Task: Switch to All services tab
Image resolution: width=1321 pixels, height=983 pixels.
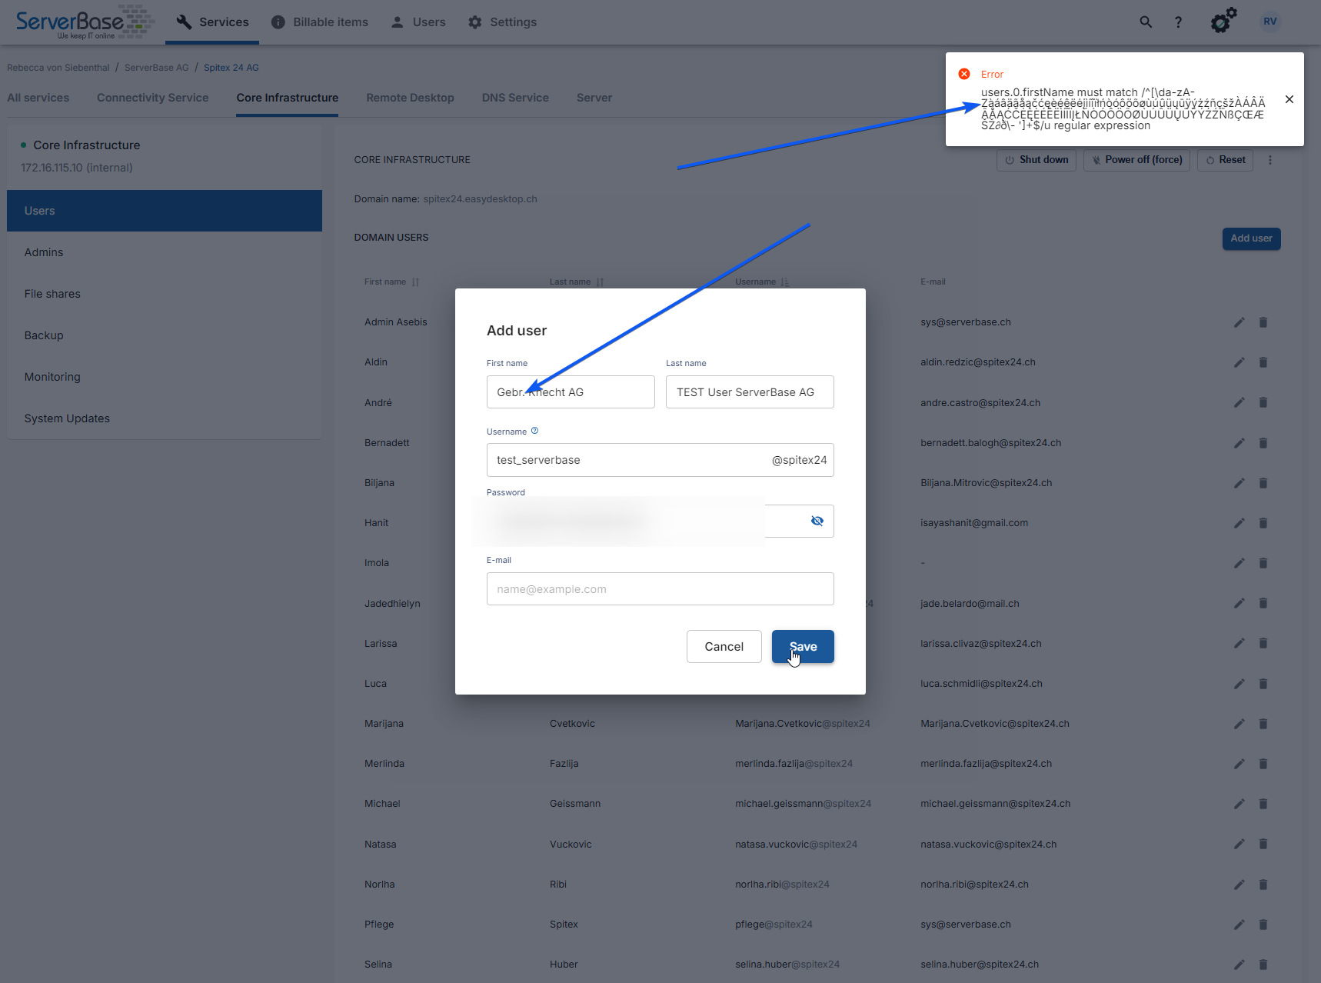Action: 38,98
